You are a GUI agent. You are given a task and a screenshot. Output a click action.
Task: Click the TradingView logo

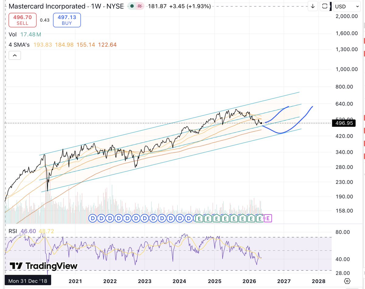pos(43,266)
